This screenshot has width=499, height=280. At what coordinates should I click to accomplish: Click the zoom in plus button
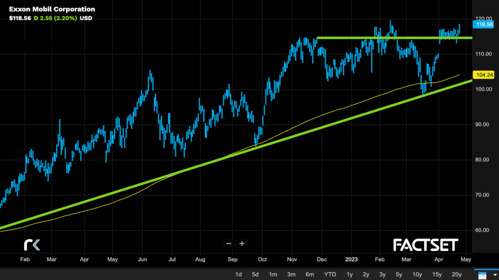point(242,244)
